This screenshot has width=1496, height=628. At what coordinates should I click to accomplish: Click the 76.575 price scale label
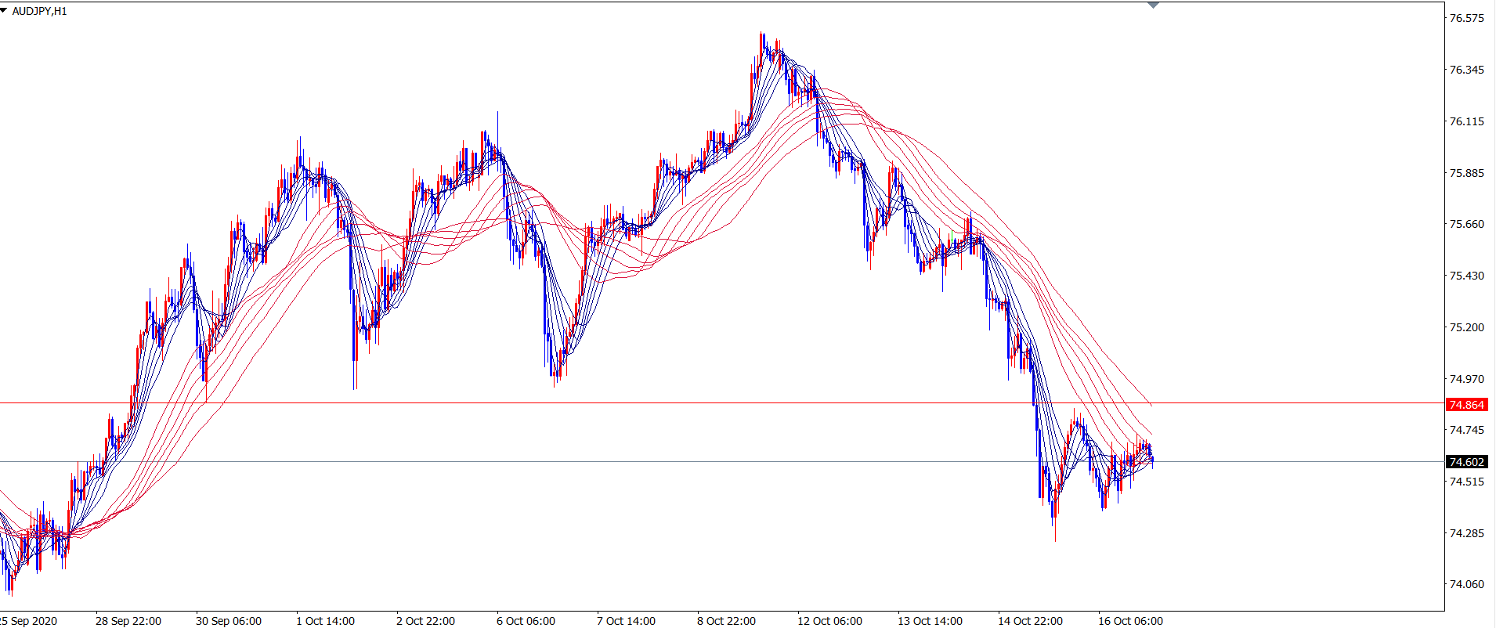pyautogui.click(x=1466, y=18)
